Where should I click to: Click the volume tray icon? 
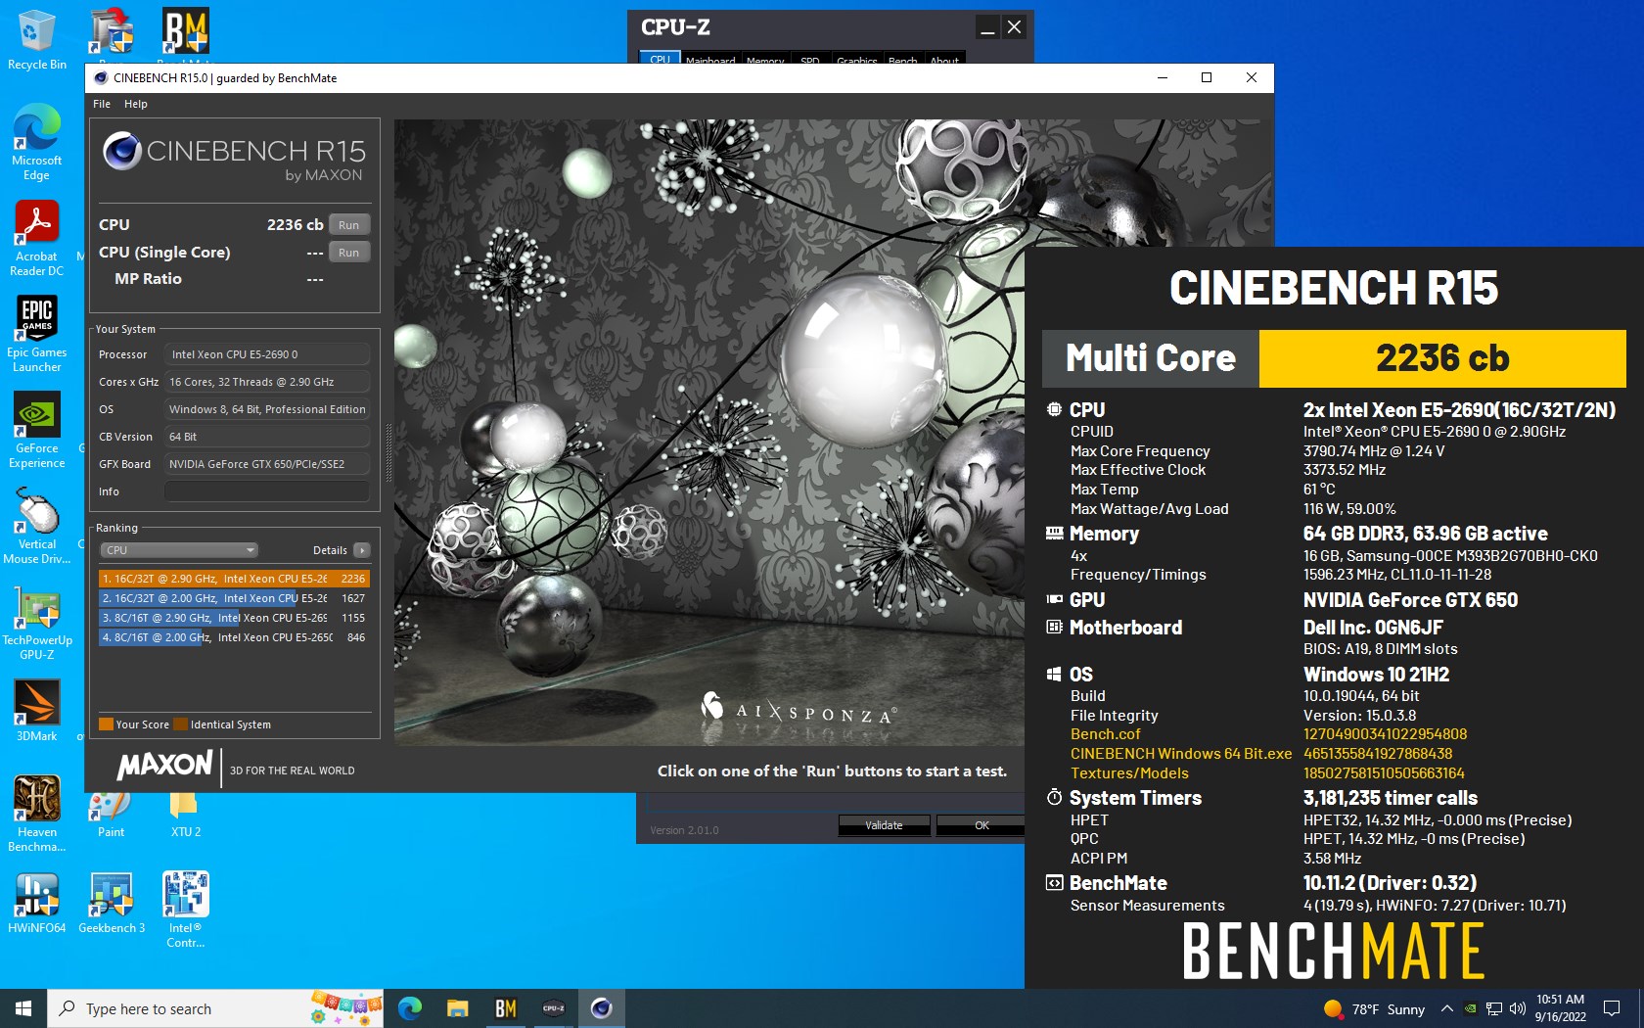click(1518, 1008)
